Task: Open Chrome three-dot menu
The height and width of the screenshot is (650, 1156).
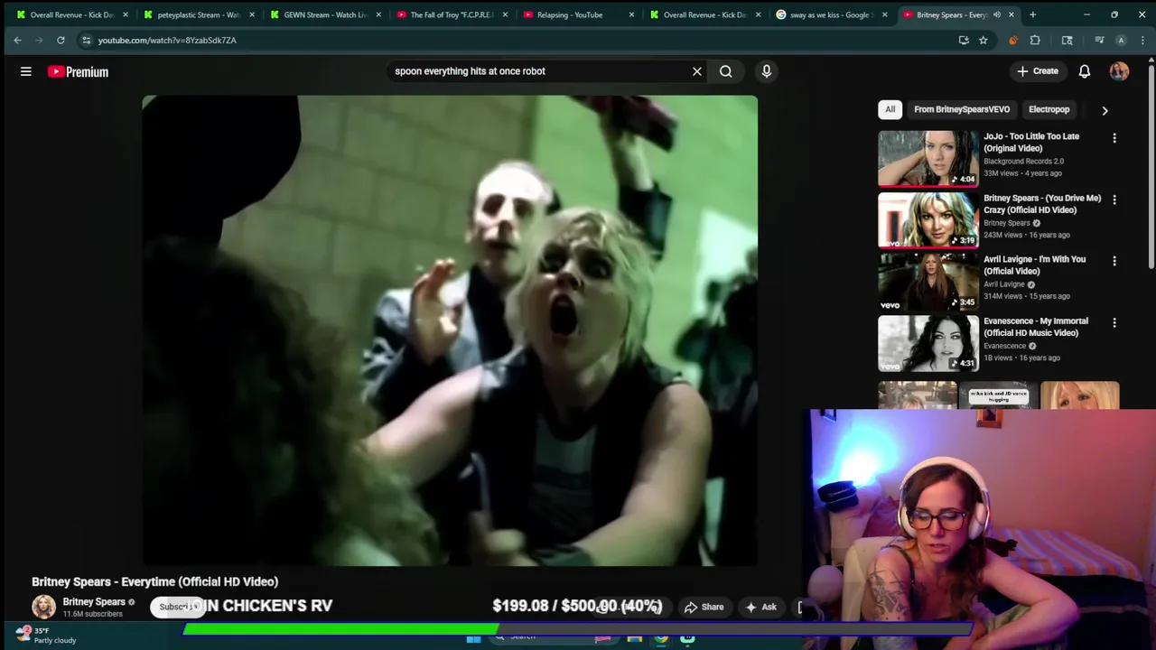Action: click(x=1142, y=40)
